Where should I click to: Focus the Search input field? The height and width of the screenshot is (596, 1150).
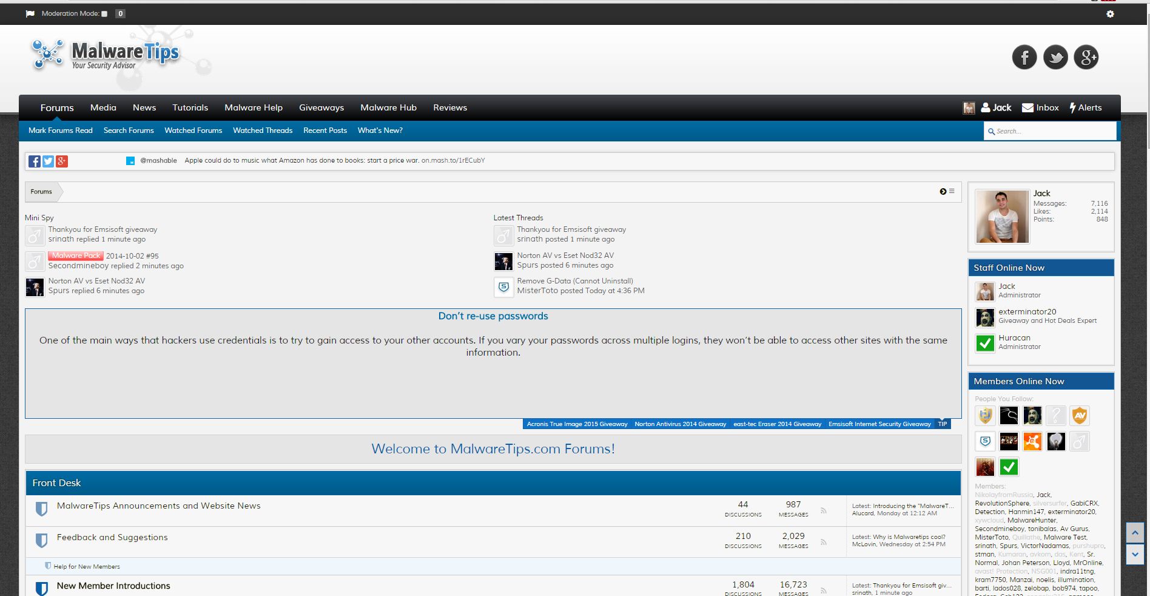pos(1050,131)
